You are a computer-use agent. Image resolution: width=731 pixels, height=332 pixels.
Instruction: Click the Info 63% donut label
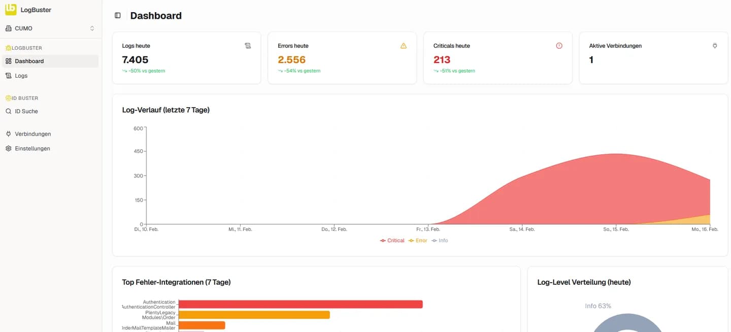[x=598, y=306]
